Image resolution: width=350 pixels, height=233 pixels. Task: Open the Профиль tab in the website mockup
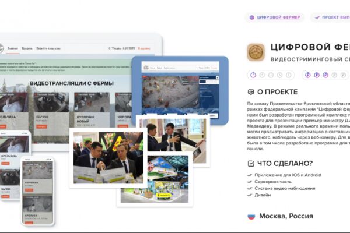point(27,48)
